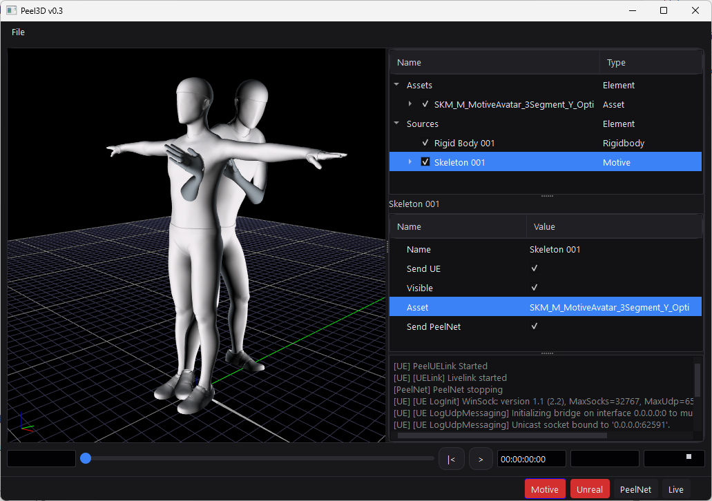Collapse the Sources tree group
The image size is (712, 501).
click(396, 124)
